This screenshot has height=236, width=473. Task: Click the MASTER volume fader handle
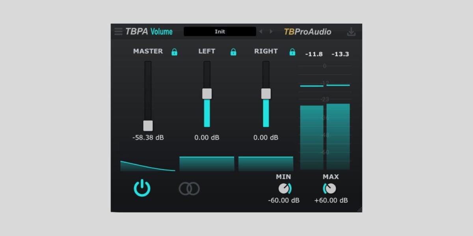tap(148, 125)
